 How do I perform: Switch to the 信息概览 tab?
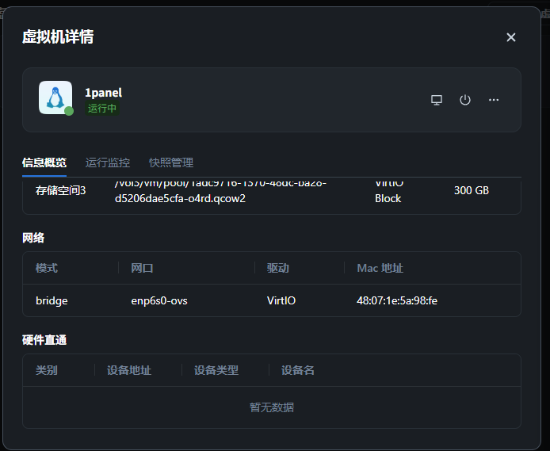tap(44, 162)
